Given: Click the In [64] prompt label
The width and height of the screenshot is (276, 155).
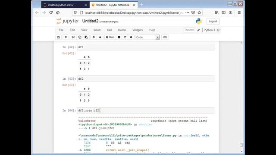Looking at the screenshot, I should (x=69, y=111).
